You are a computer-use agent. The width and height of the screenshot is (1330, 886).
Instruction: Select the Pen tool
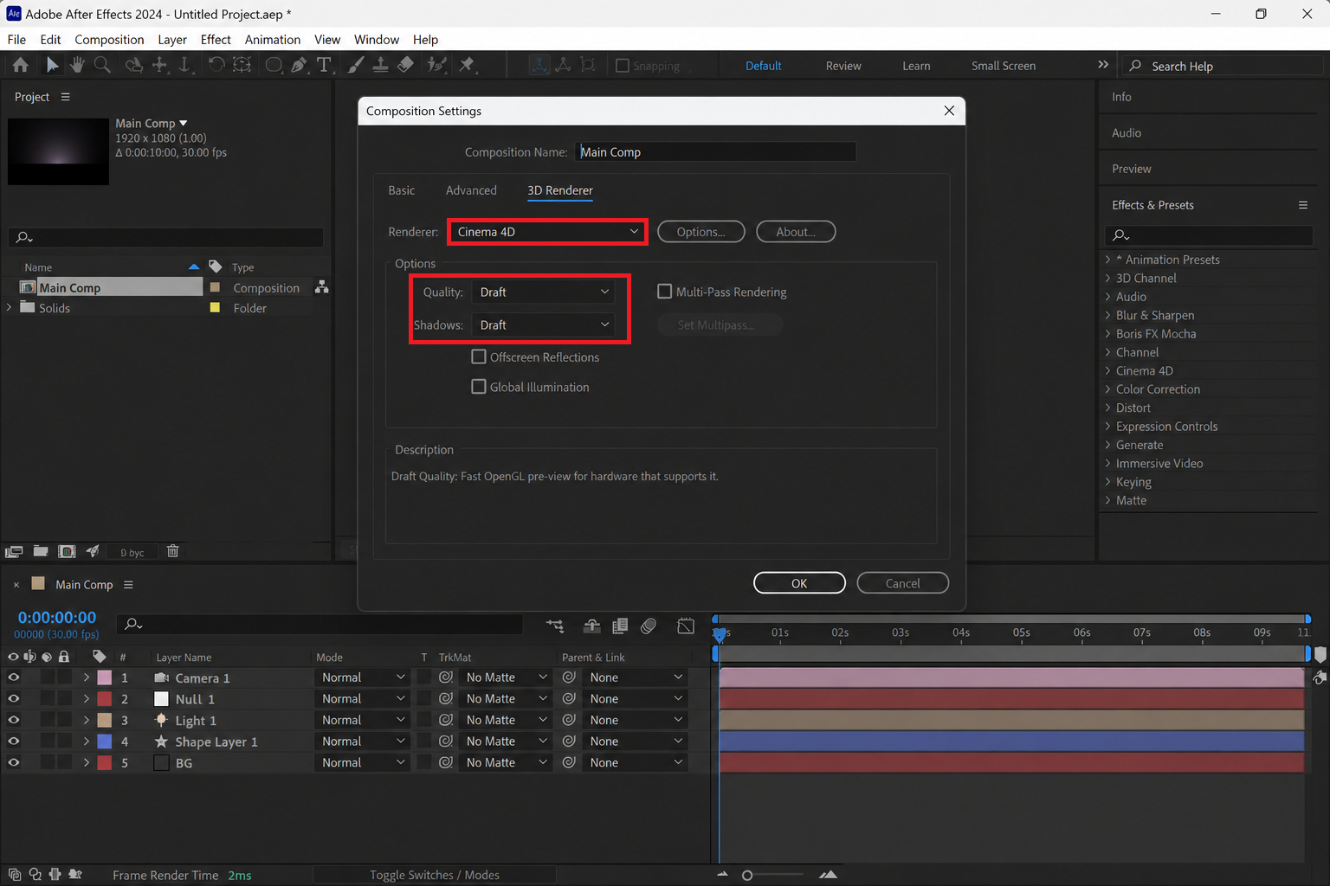[x=299, y=65]
